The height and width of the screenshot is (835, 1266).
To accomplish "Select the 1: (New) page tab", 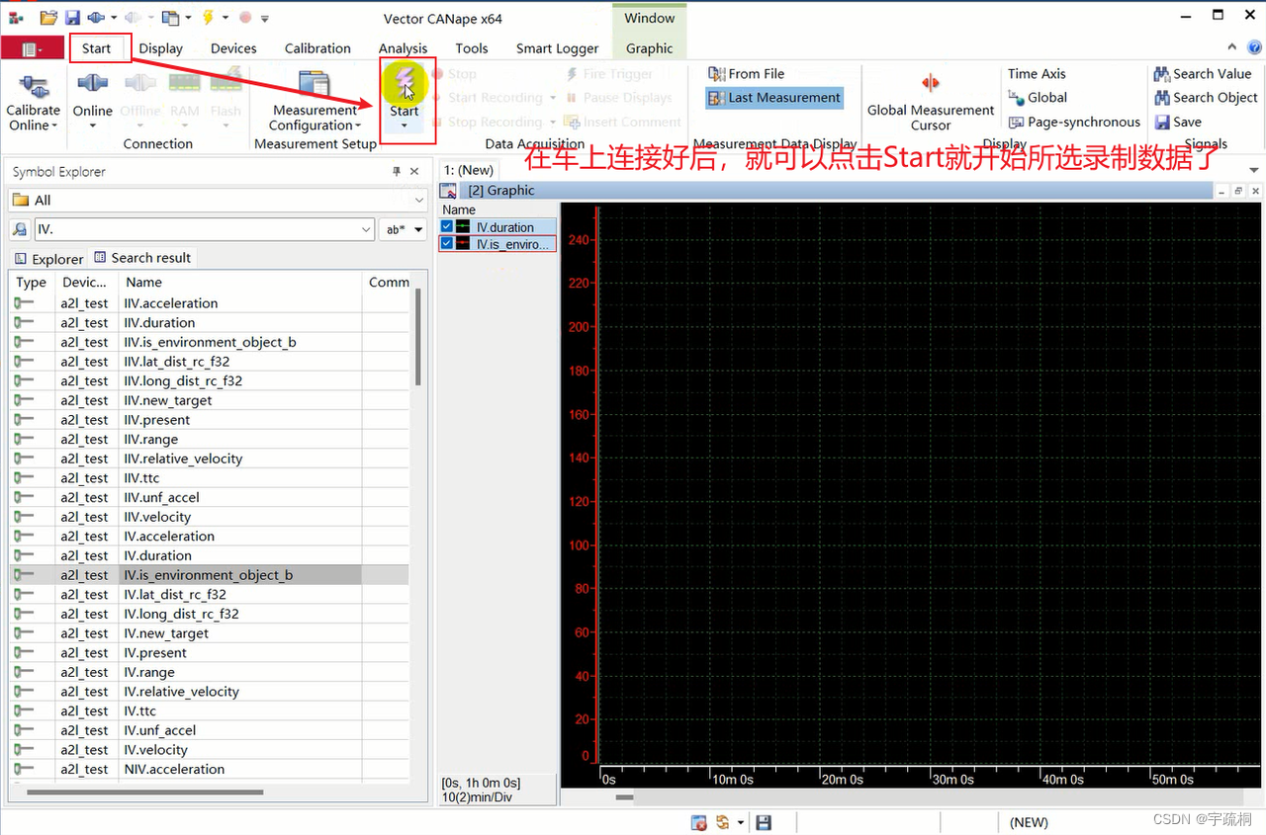I will click(x=468, y=170).
